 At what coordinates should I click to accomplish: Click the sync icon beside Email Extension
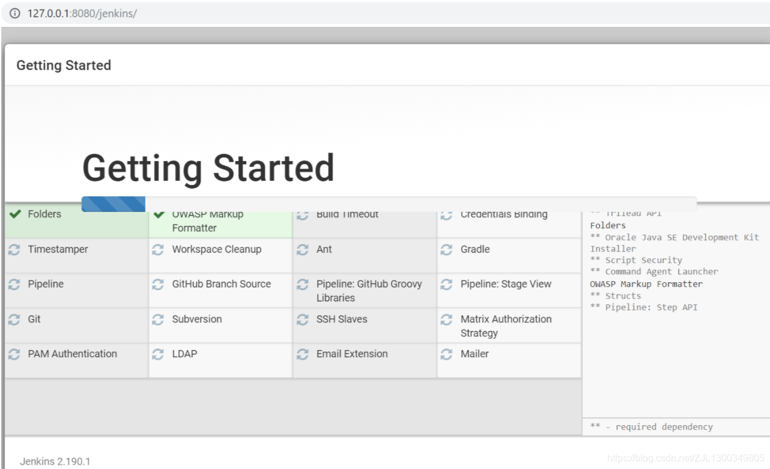click(x=303, y=354)
